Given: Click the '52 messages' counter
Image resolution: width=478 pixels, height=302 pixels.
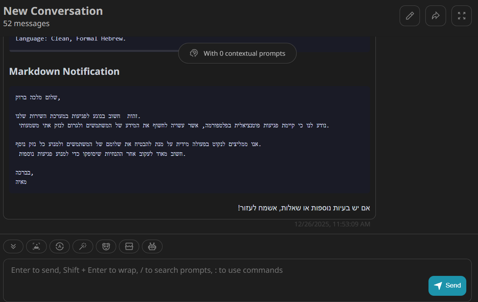Looking at the screenshot, I should [26, 23].
